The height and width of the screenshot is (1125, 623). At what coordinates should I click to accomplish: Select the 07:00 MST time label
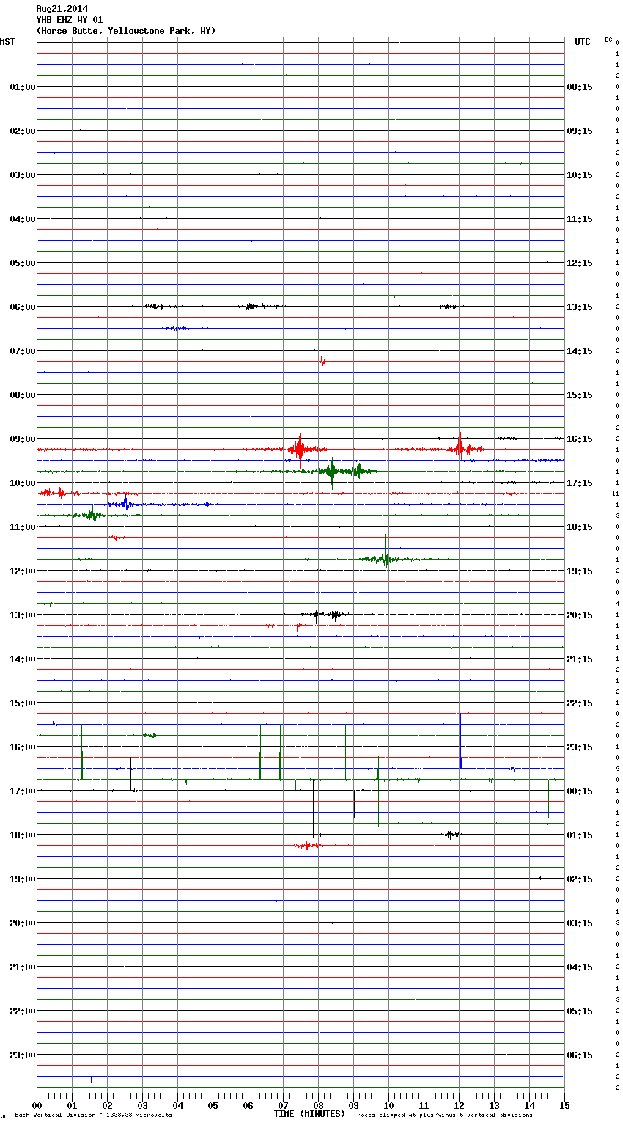tap(23, 351)
